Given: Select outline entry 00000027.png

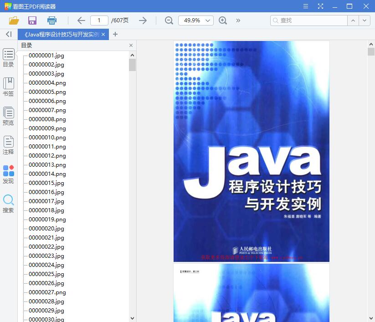Looking at the screenshot, I should pos(47,292).
